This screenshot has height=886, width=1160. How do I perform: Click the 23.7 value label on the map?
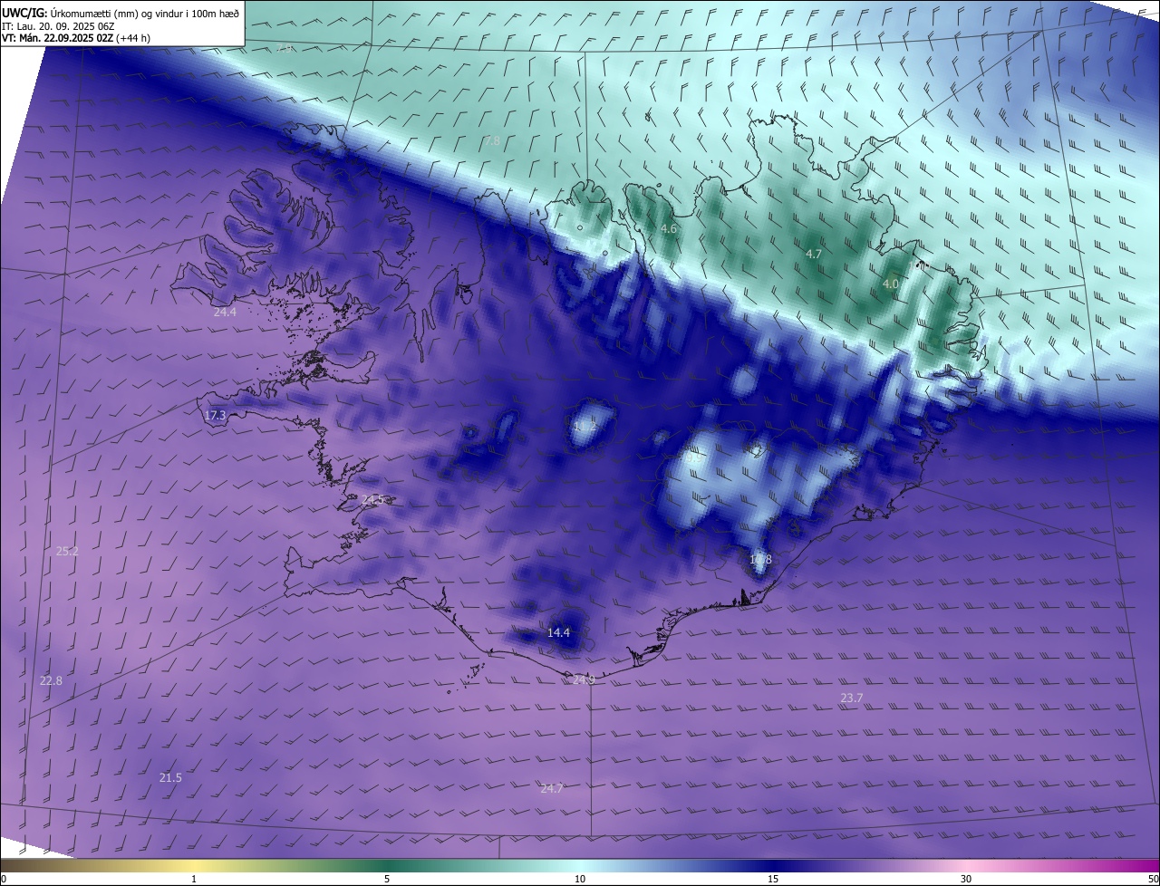tap(852, 698)
